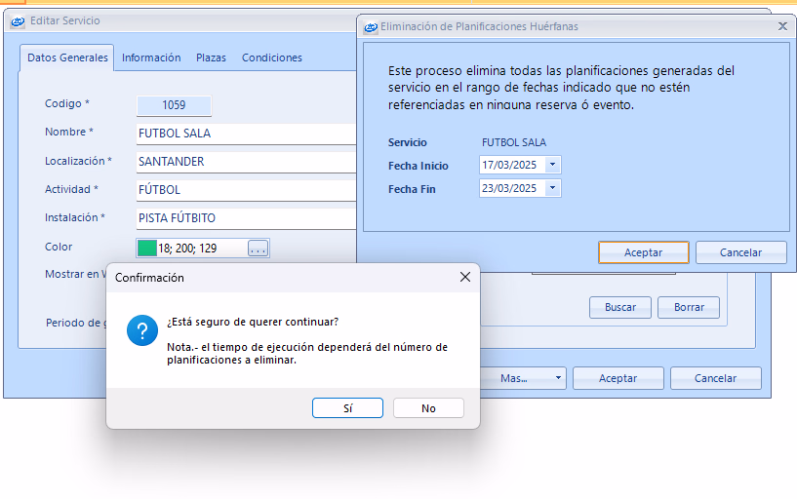Click the Nombre field containing FUTBOL SALA
The height and width of the screenshot is (499, 797).
tap(244, 133)
